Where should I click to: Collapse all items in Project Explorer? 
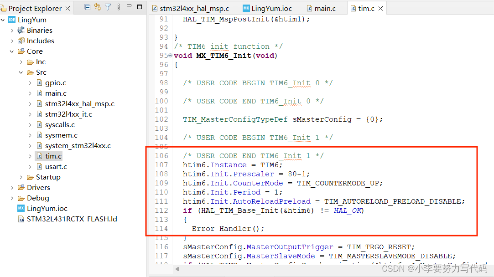pos(87,6)
